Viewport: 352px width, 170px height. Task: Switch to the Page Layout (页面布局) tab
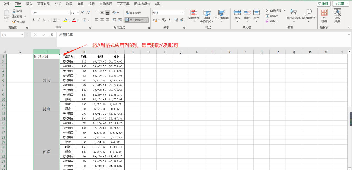[44, 4]
